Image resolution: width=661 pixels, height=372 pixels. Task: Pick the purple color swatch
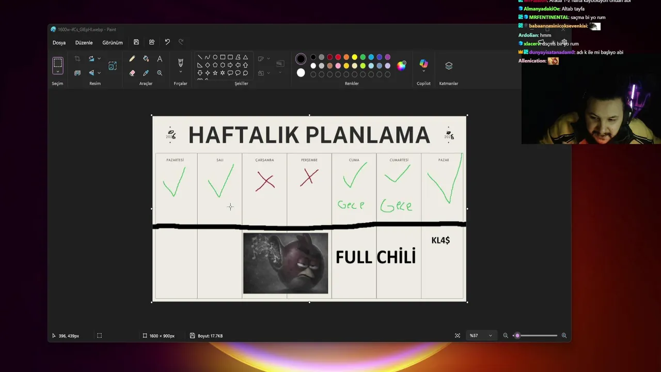pos(387,57)
